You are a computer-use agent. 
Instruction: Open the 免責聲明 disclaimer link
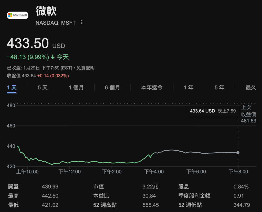pos(85,68)
